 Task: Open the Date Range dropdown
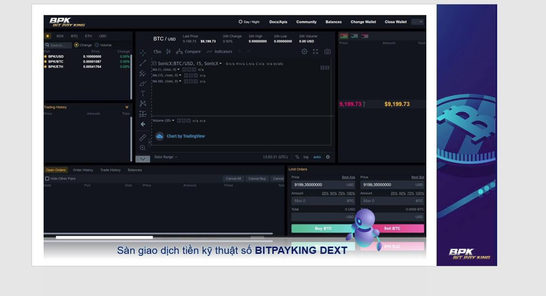pyautogui.click(x=166, y=157)
